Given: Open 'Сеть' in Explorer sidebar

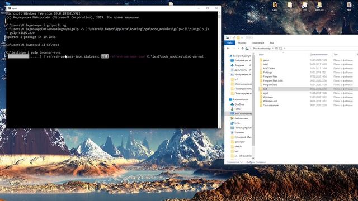Looking at the screenshot, I should 237,123.
